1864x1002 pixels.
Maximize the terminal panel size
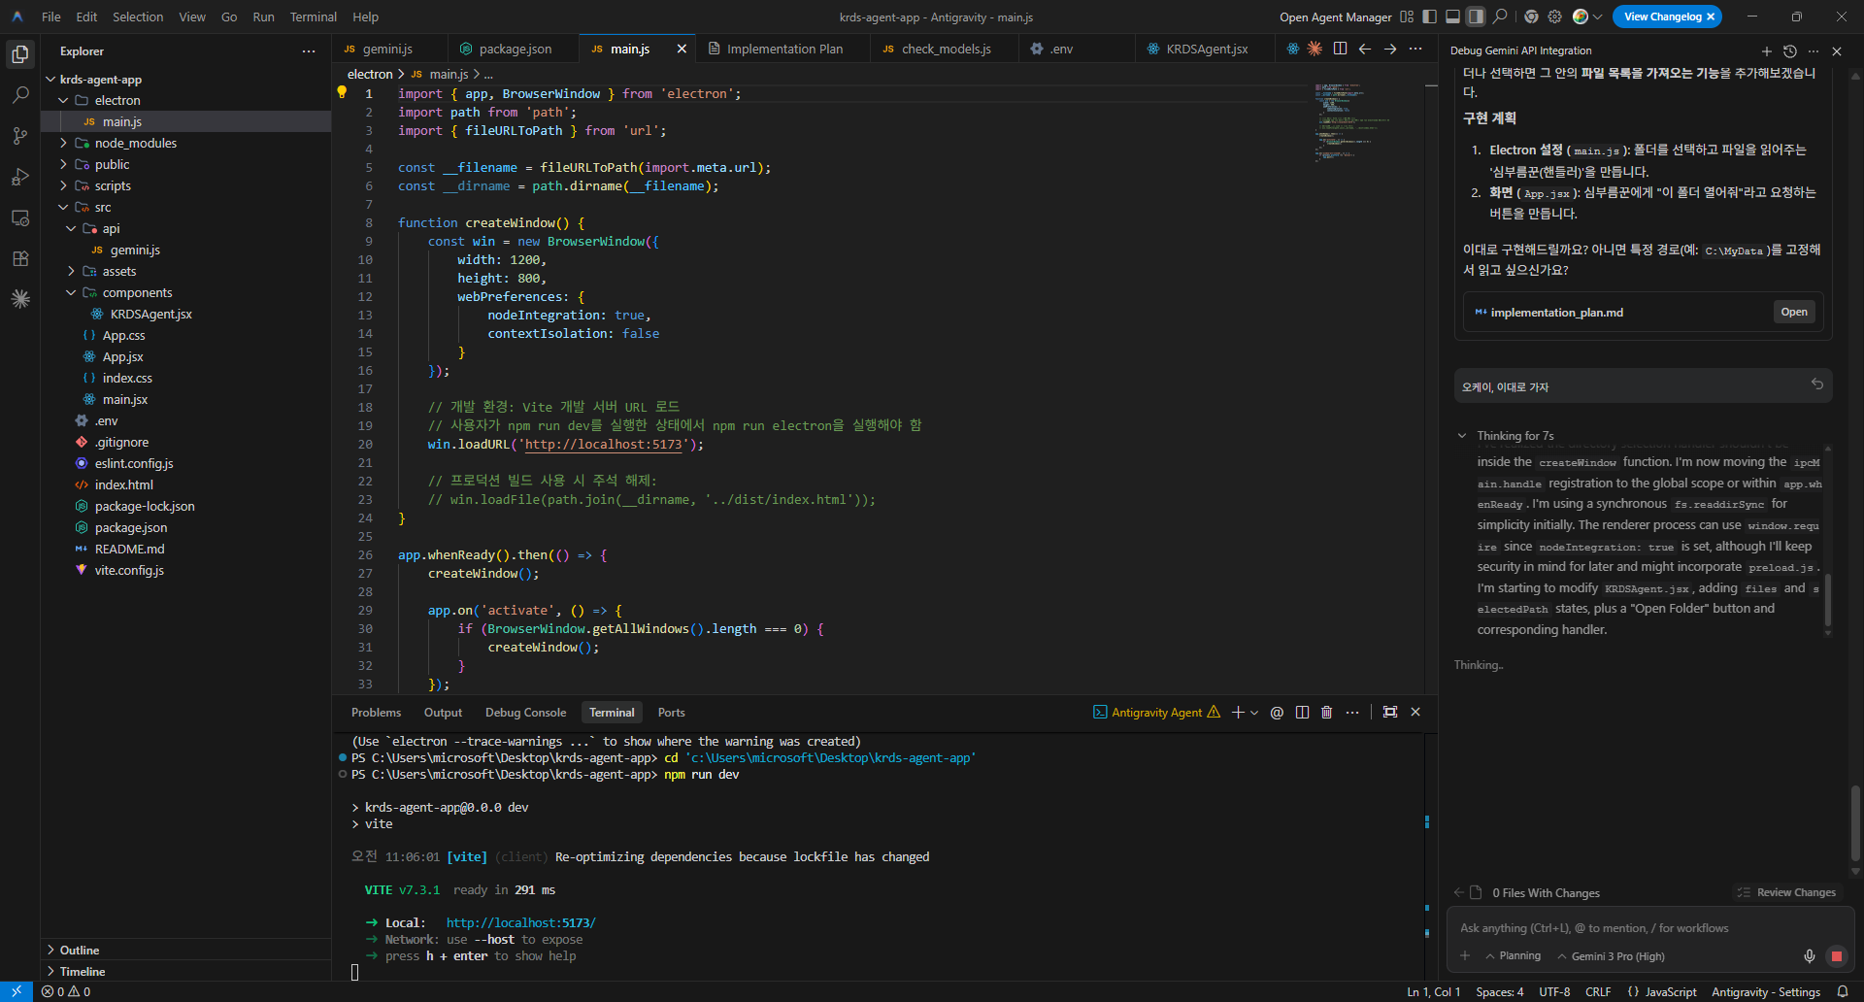tap(1389, 713)
